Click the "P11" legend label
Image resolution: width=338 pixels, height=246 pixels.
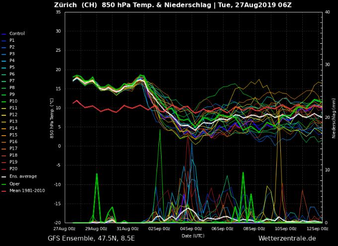[x=13, y=108]
